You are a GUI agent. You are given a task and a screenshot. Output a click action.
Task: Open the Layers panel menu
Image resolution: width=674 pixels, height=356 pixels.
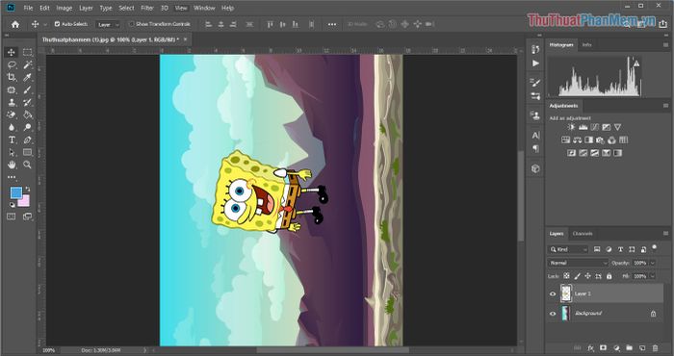pos(665,234)
